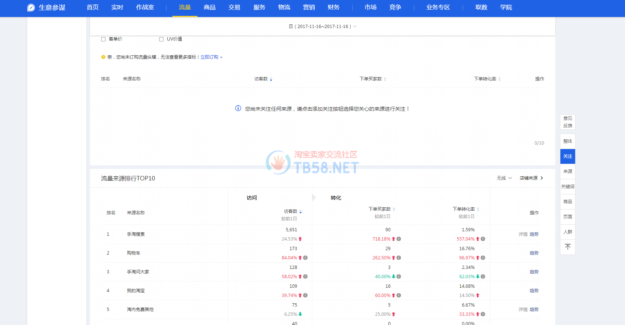Screen dimensions: 625x325
Task: Expand the 无线 device dropdown
Action: 504,178
